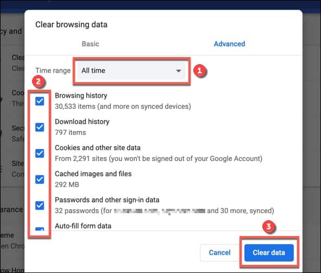Uncheck Cookies and other site data
321x273 pixels.
point(40,153)
